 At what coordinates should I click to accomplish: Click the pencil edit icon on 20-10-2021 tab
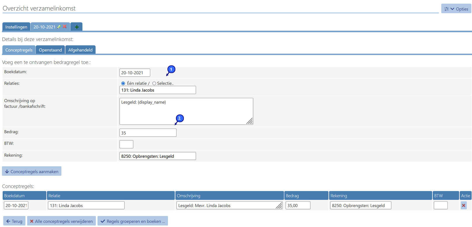pyautogui.click(x=59, y=27)
